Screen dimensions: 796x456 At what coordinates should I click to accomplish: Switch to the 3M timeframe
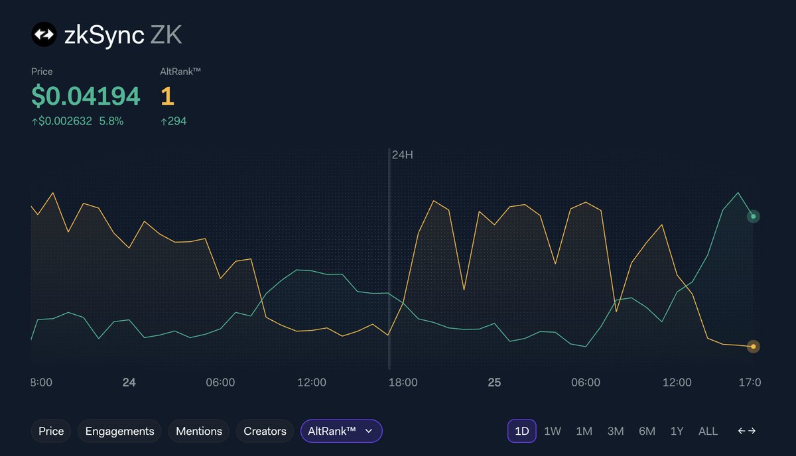(x=616, y=431)
